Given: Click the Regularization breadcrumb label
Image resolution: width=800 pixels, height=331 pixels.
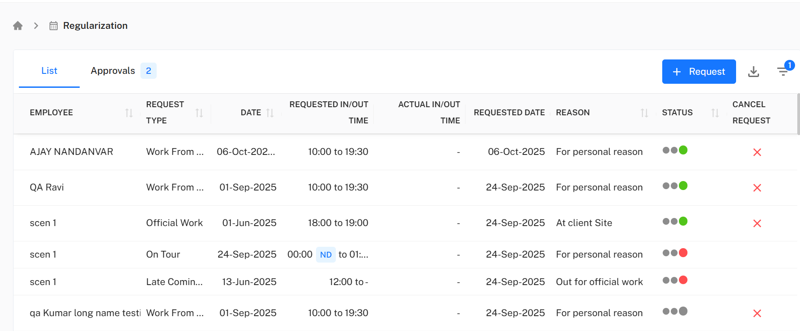Looking at the screenshot, I should [95, 26].
